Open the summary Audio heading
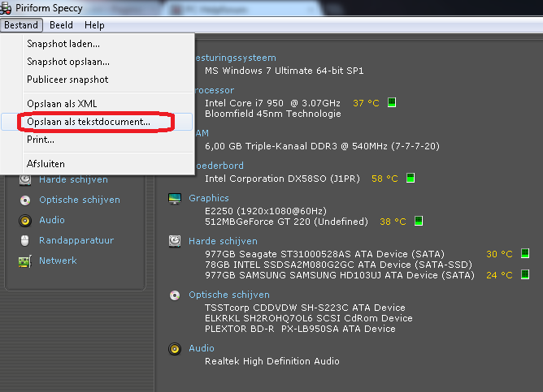 tap(202, 348)
